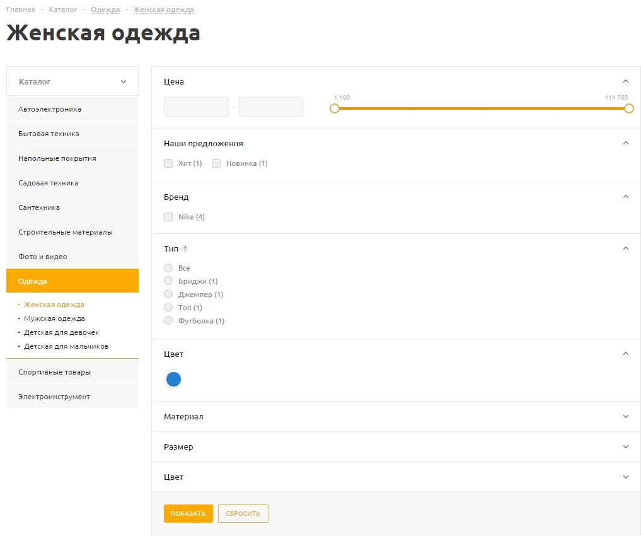Click the minimum price input field
This screenshot has height=536, width=641.
coord(196,107)
